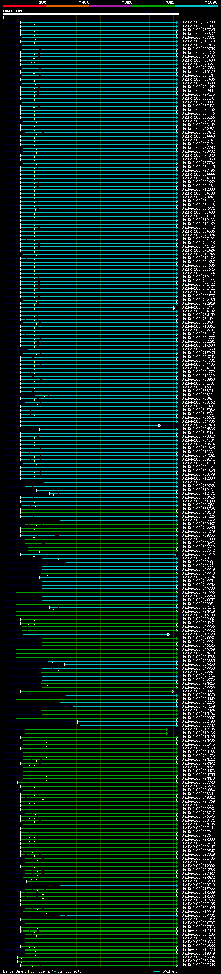The image size is (221, 974).
Task: Select hit label UniRef100_B4FUA1
Action: [198, 433]
